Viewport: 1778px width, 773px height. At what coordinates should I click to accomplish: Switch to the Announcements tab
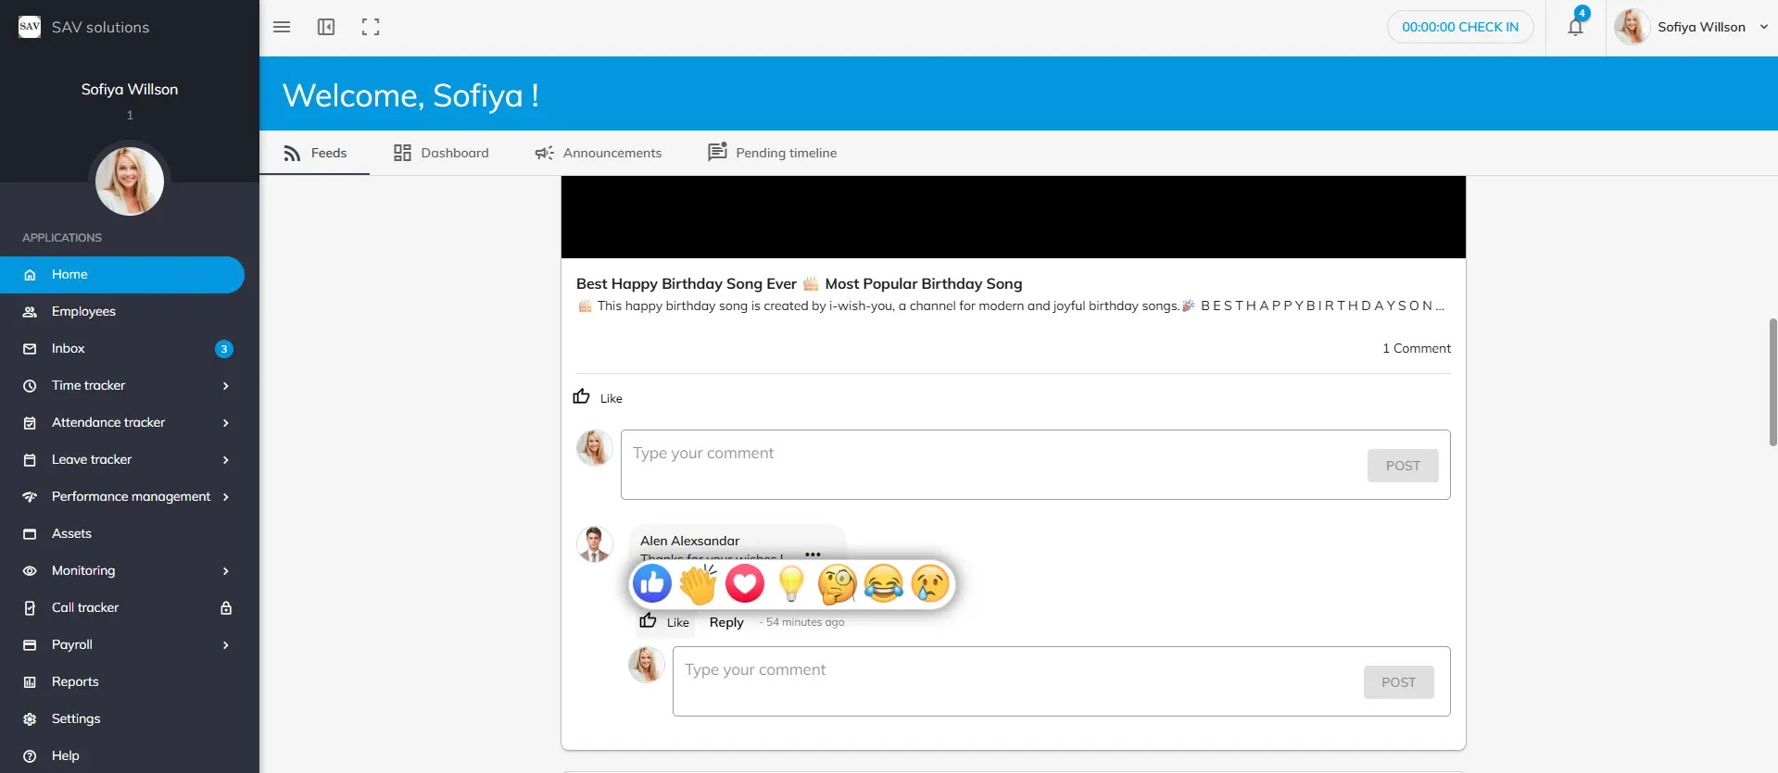[x=599, y=153]
